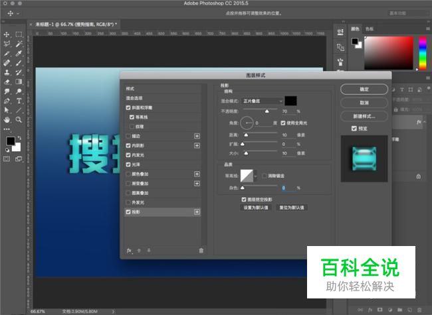
Task: Select the Clone Stamp tool
Action: pos(7,72)
